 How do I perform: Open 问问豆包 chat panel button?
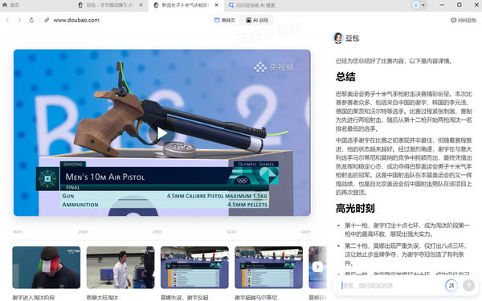tap(464, 20)
